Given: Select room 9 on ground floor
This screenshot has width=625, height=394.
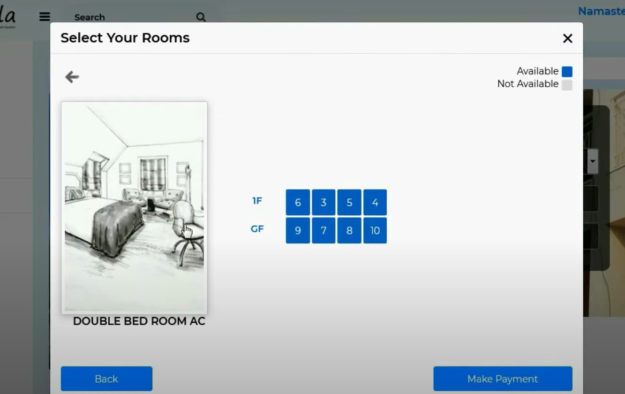Looking at the screenshot, I should (x=298, y=230).
